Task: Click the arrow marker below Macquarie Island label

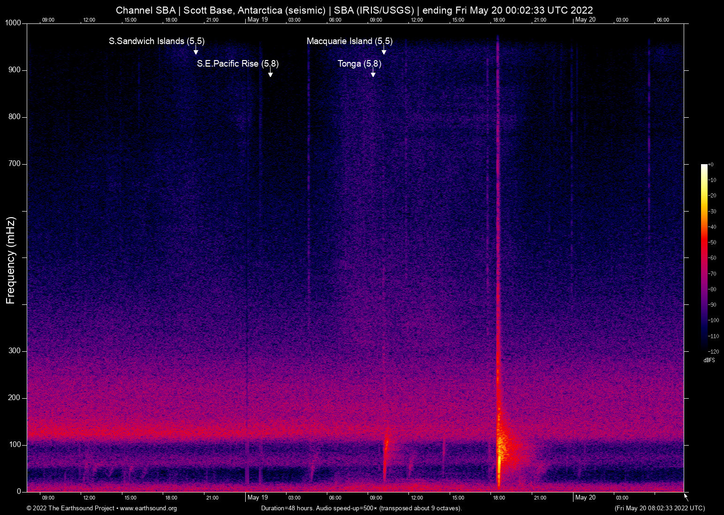Action: [384, 51]
